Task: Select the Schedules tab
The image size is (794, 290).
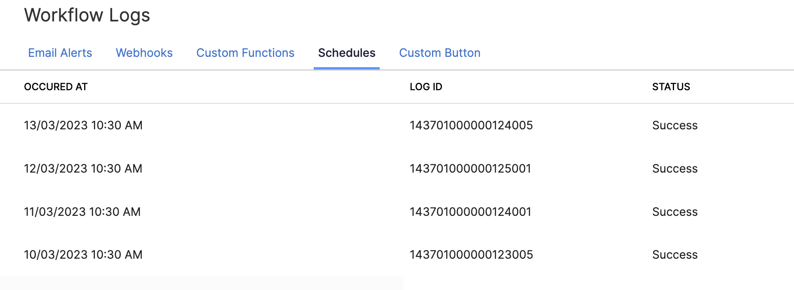Action: click(x=346, y=53)
